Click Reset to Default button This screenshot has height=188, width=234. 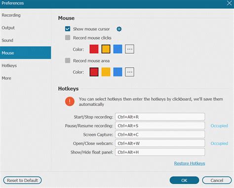[x=22, y=181]
